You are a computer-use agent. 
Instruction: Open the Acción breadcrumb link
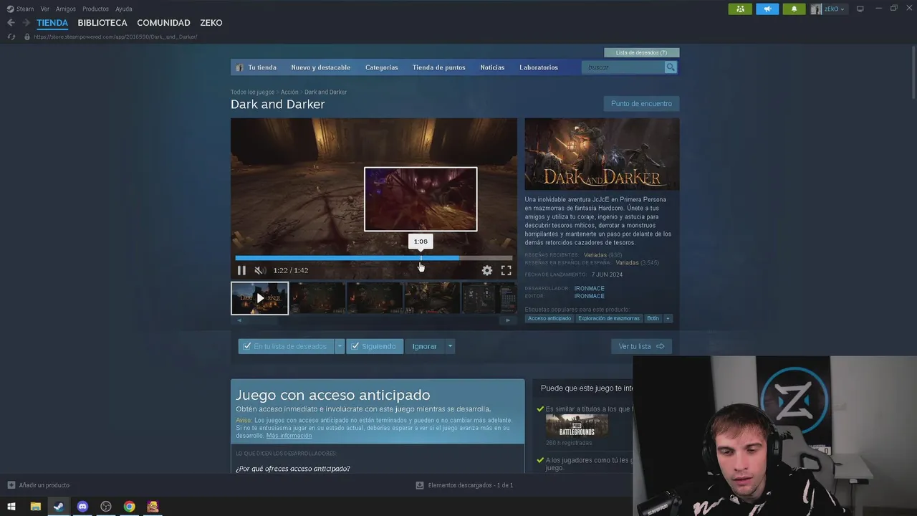[289, 92]
